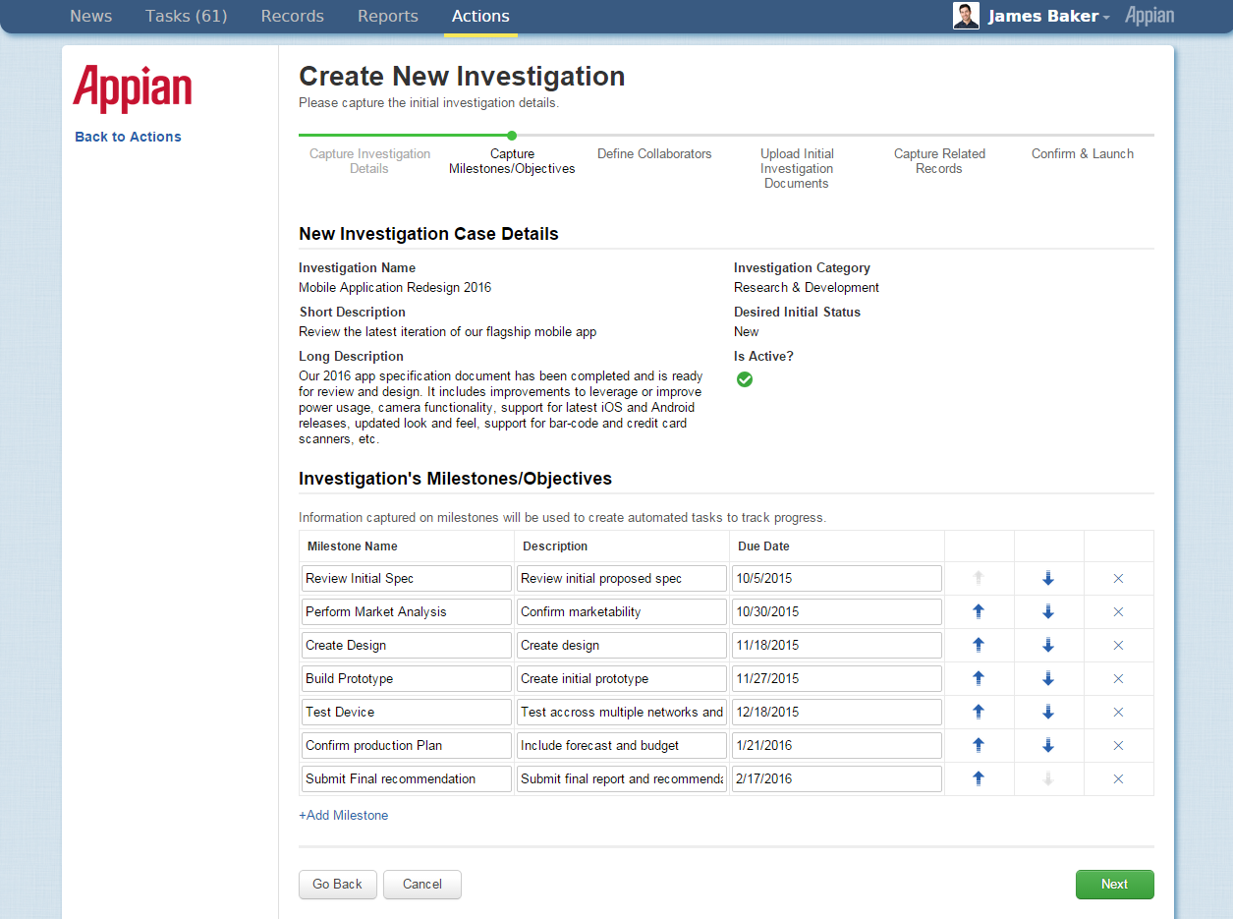Image resolution: width=1233 pixels, height=919 pixels.
Task: Move Review Initial Spec milestone down
Action: pos(1047,578)
